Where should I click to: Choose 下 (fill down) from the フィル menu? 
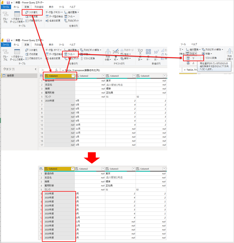(x=193, y=59)
